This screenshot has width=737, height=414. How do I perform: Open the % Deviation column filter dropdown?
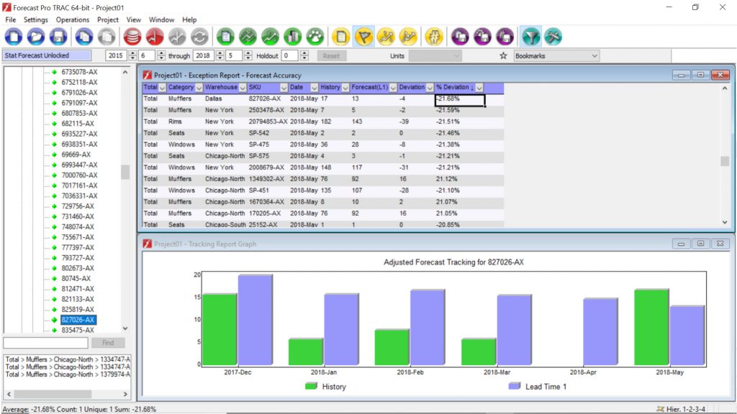click(x=479, y=88)
